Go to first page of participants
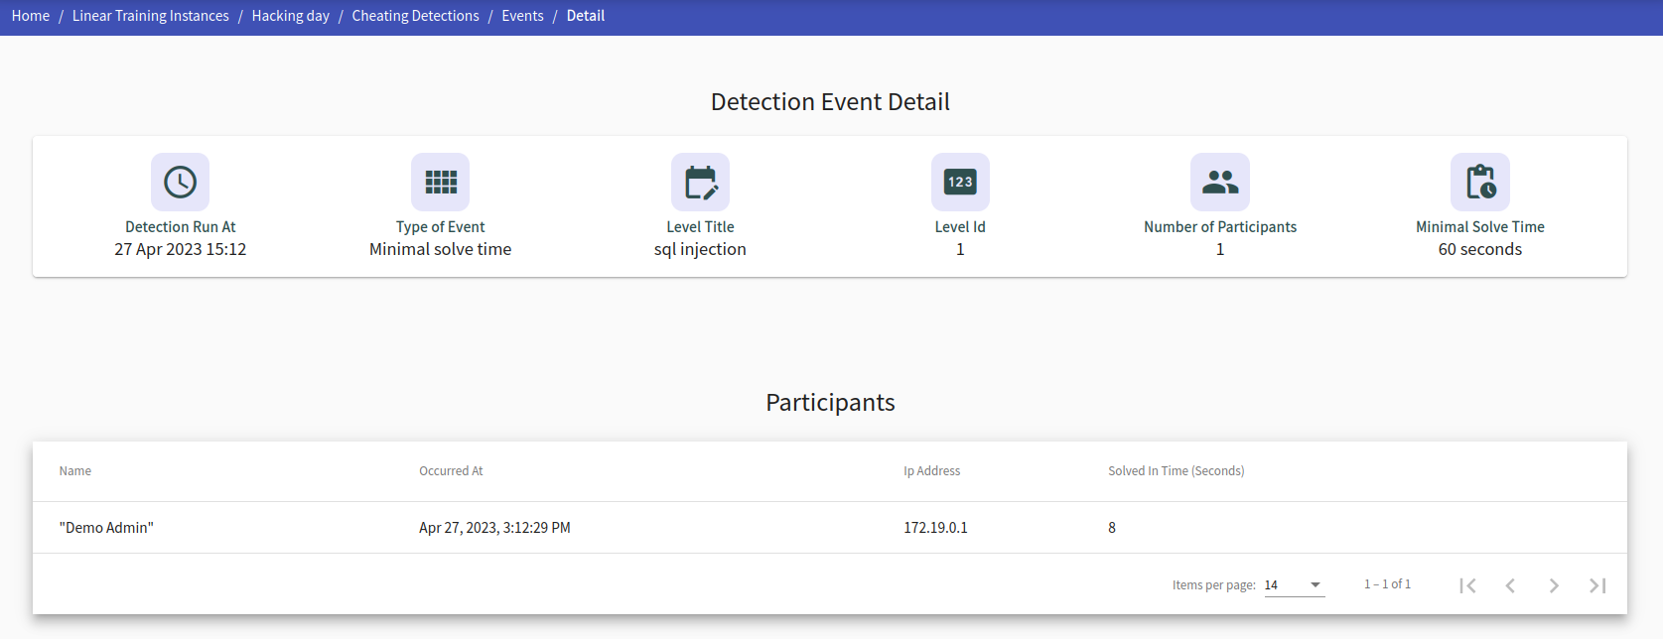Screen dimensions: 1663x639 (1467, 585)
